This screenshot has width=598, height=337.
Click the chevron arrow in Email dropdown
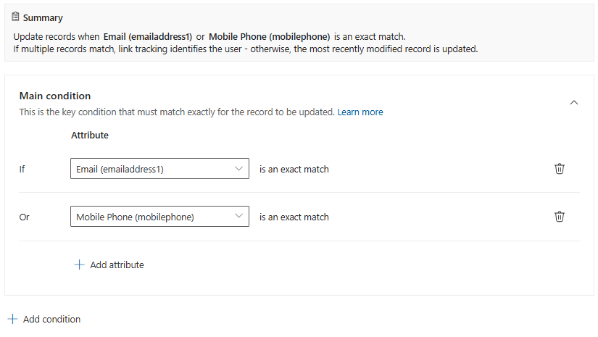click(x=240, y=169)
